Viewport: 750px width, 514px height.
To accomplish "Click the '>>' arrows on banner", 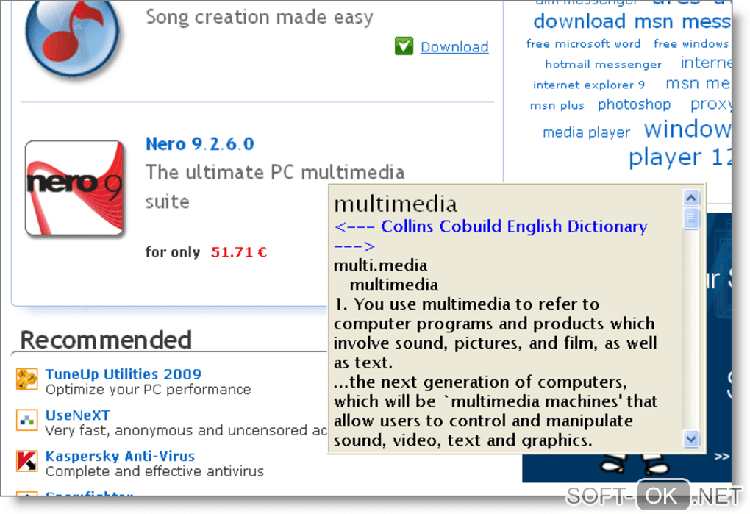I will pyautogui.click(x=722, y=457).
